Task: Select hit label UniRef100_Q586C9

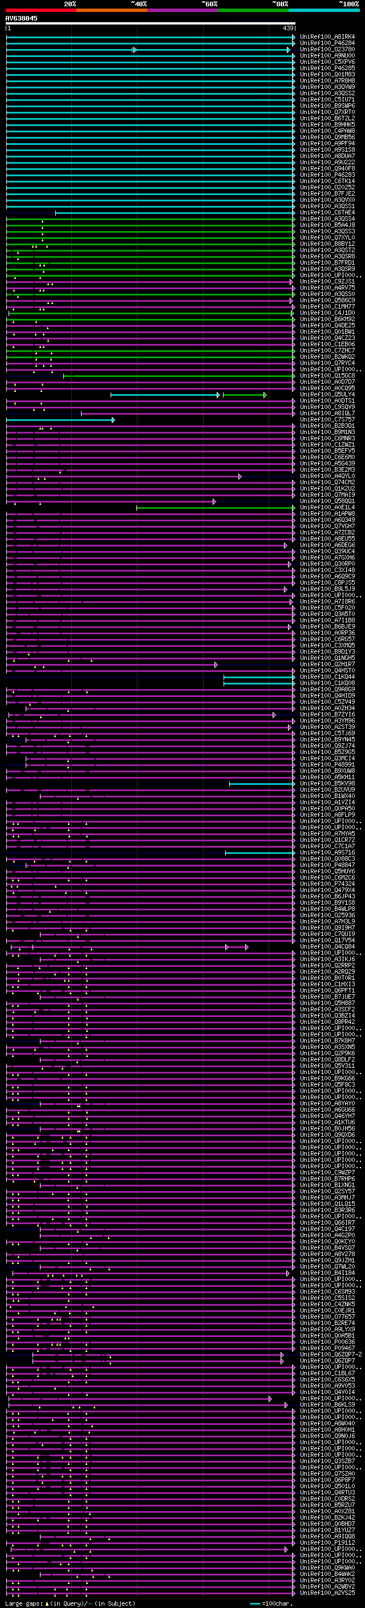Action: coord(327,300)
